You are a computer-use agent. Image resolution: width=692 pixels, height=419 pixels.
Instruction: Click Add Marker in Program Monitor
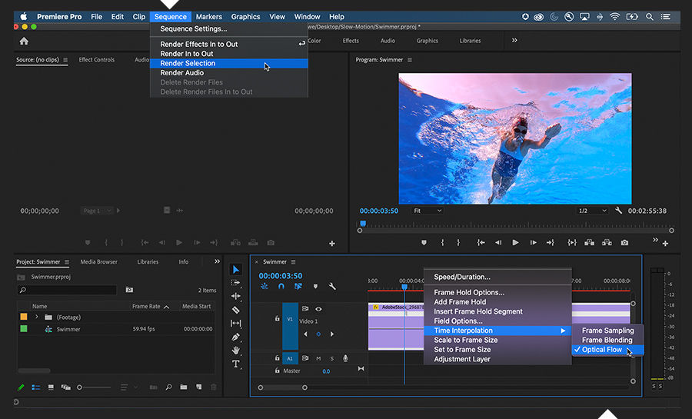(424, 243)
